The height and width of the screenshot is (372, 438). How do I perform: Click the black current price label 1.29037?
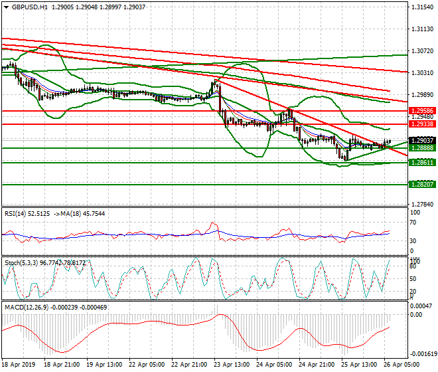coord(422,140)
